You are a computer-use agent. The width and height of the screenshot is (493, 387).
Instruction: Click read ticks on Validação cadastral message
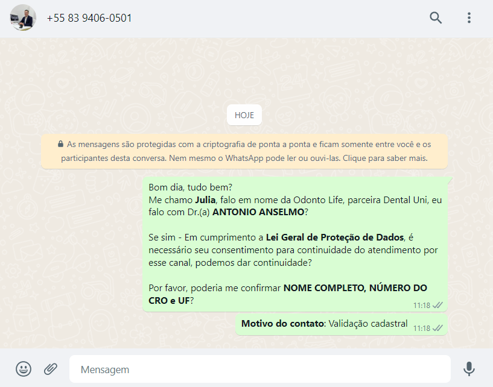coord(437,328)
